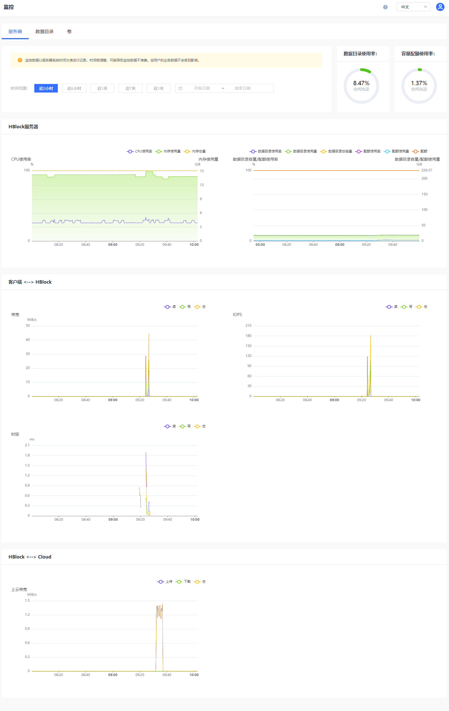Hide 内存总量 legend series
Viewport: 449px width, 711px height.
pos(195,151)
